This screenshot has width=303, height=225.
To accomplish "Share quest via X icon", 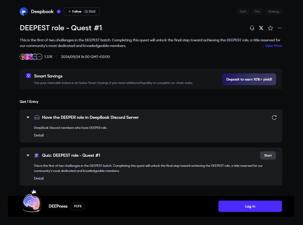I will [261, 28].
